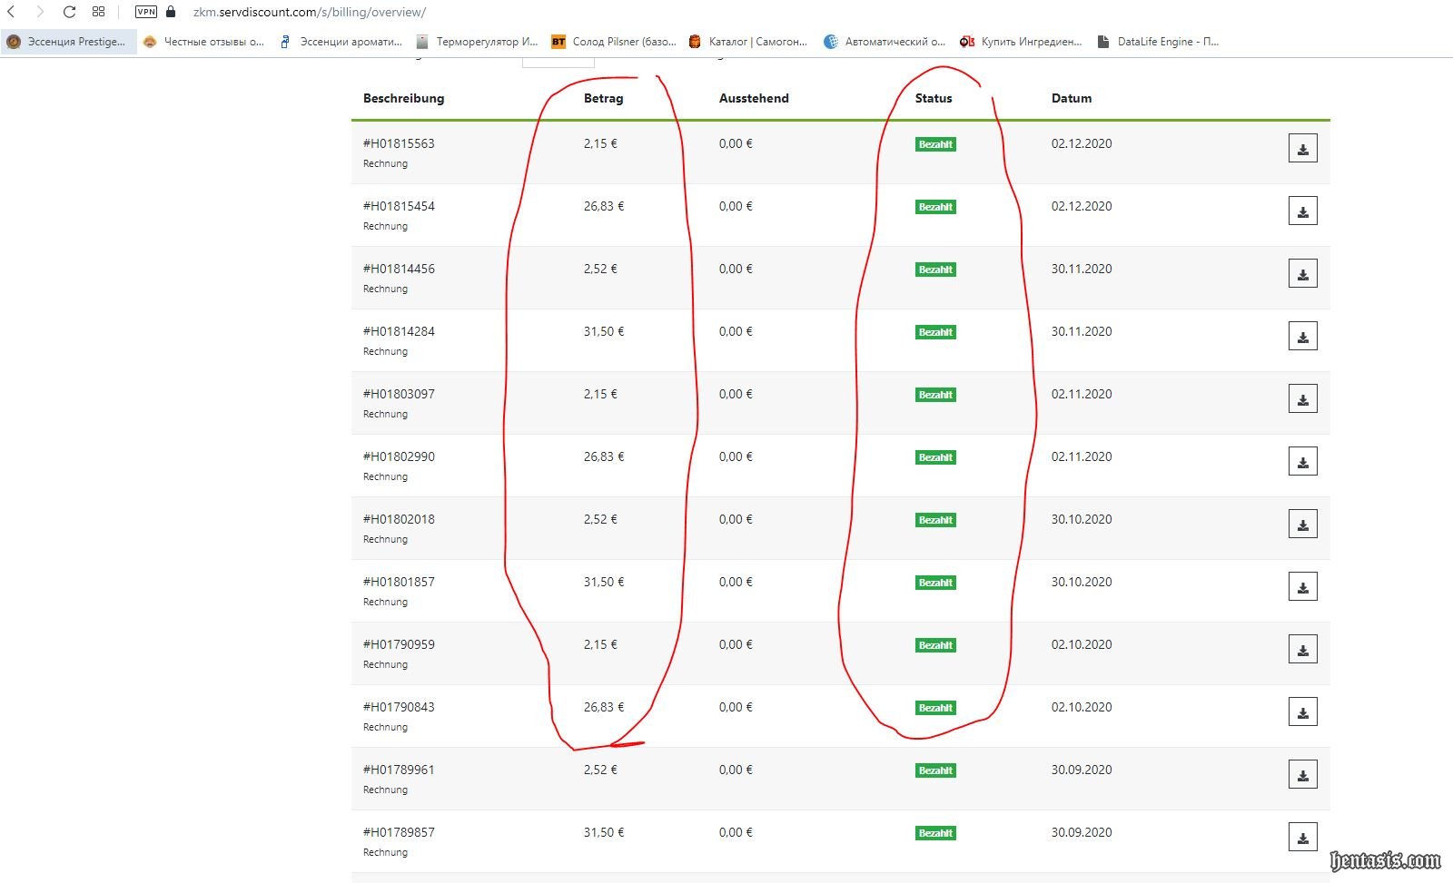Download invoice #H01815563
The width and height of the screenshot is (1453, 883).
1302,149
